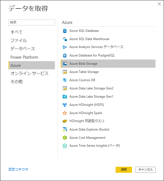
Task: Click the Azure Cost Management icon
Action: (65, 138)
